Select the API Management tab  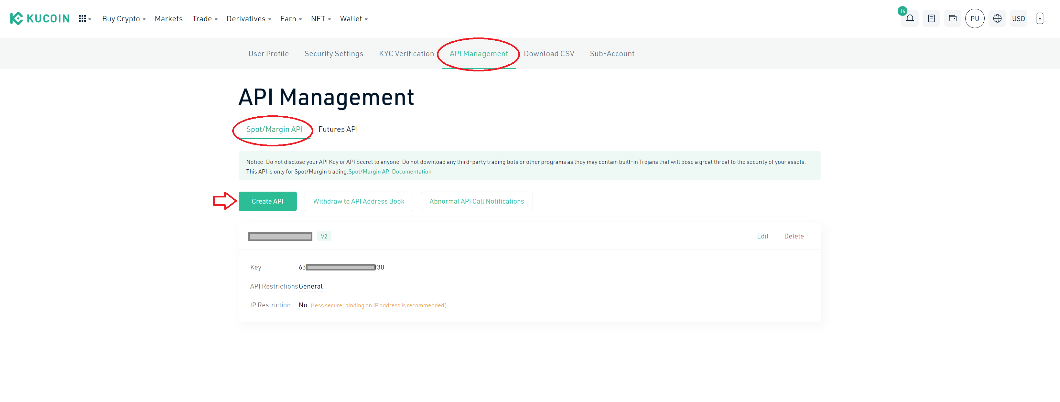(x=479, y=53)
